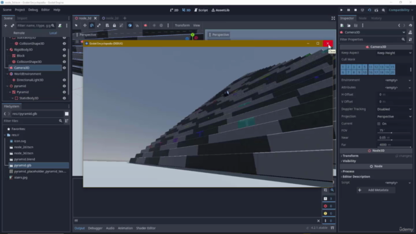Toggle cull mask layer 1
This screenshot has height=234, width=416.
coord(343,67)
